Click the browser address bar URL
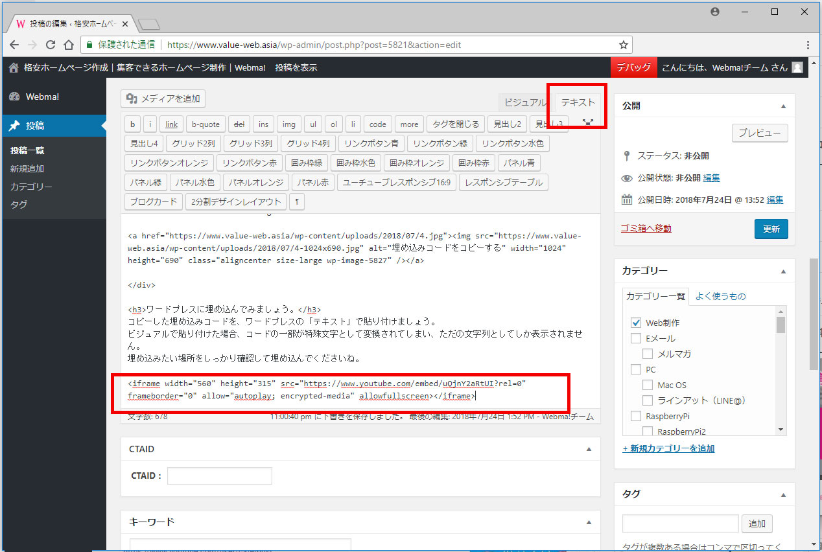The width and height of the screenshot is (822, 552). tap(314, 45)
